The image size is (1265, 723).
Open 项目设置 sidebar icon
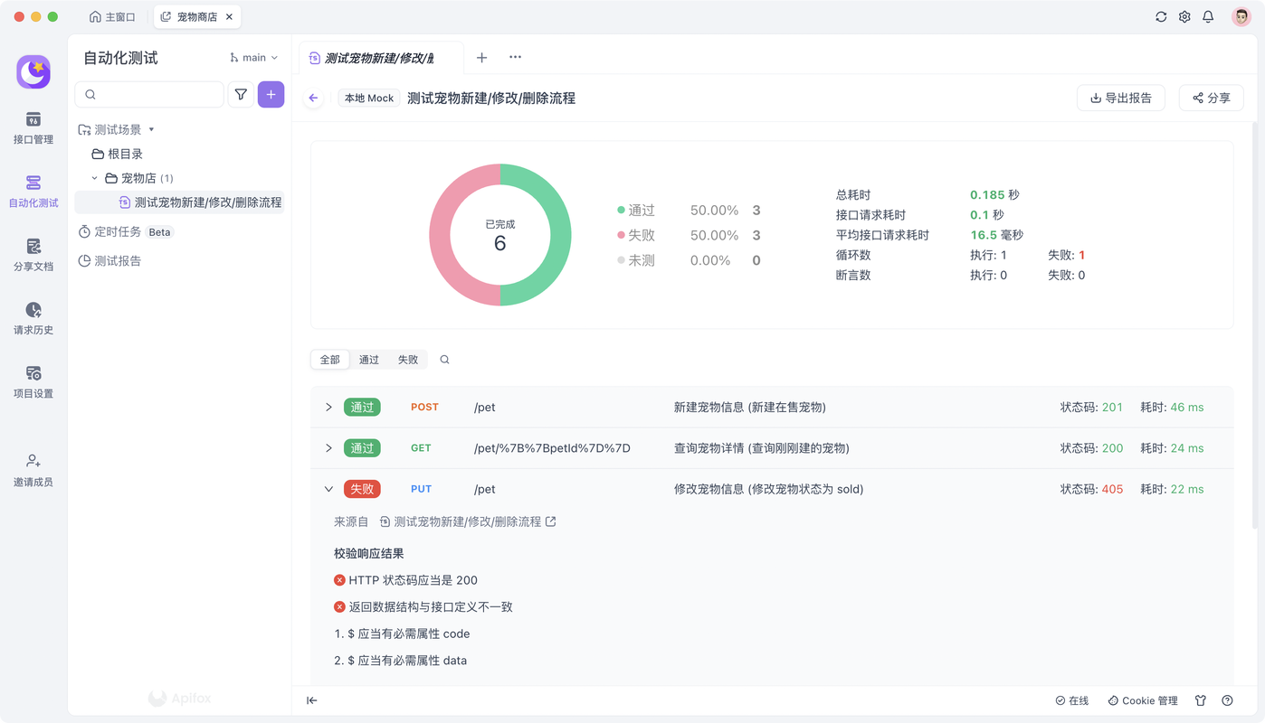point(33,381)
